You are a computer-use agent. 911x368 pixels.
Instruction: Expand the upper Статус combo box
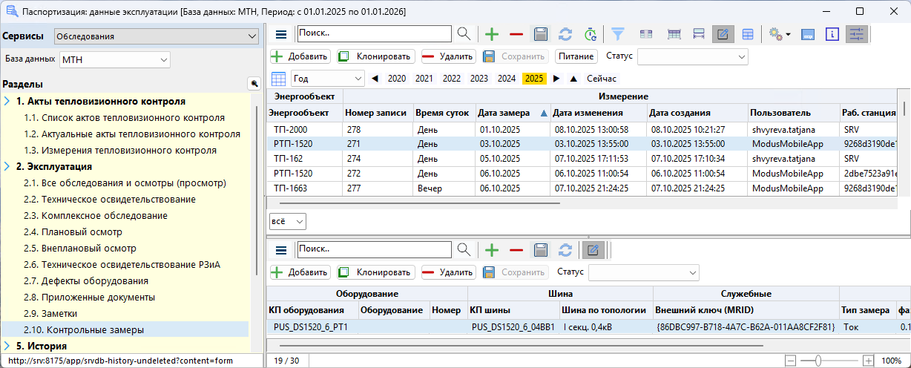[693, 56]
